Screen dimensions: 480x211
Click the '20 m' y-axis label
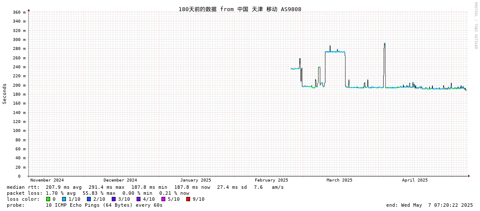(x=21, y=167)
